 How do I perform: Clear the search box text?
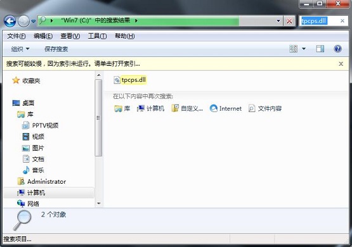[342, 21]
